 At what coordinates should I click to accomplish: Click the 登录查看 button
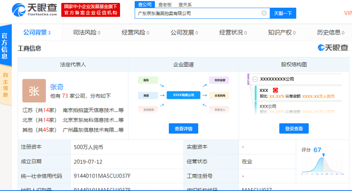pos(294,128)
